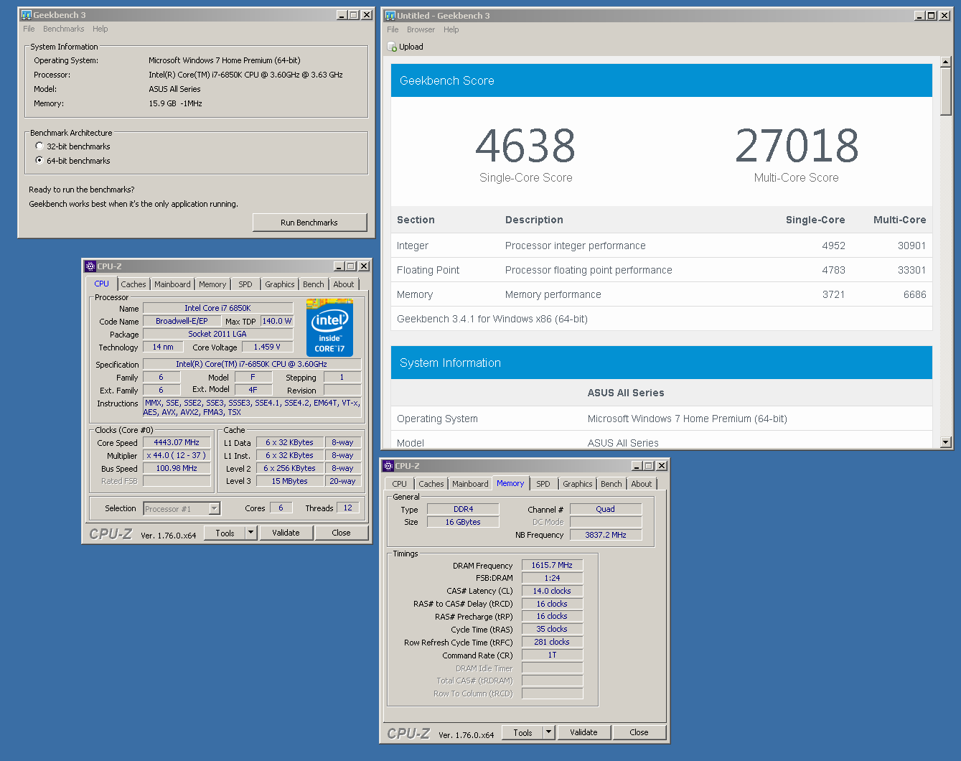Click the Core Speed field showing 4443.07 MHz
The width and height of the screenshot is (961, 761).
pyautogui.click(x=177, y=442)
